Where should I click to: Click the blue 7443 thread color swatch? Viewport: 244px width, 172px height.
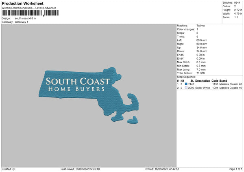click(186, 84)
